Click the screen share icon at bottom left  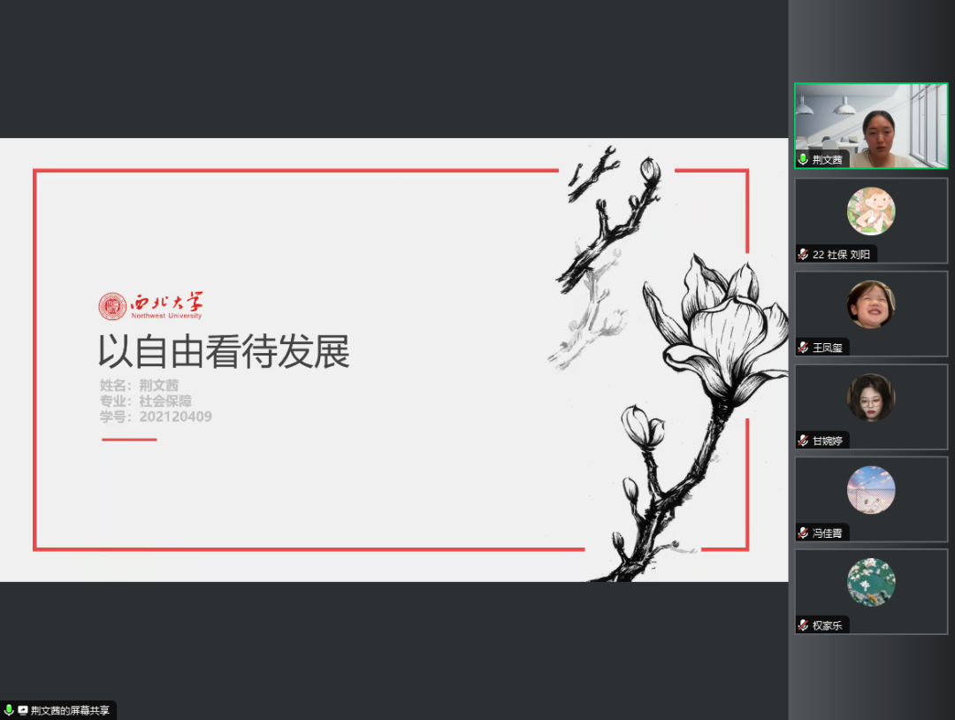point(23,710)
